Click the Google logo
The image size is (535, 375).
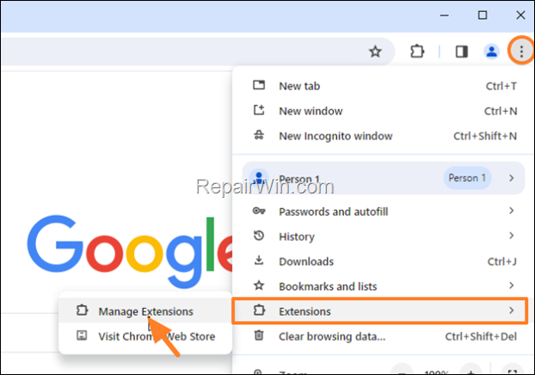[x=130, y=251]
